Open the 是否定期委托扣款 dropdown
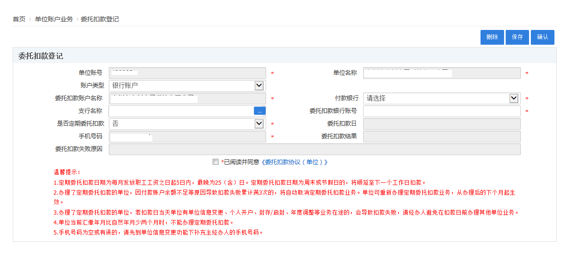This screenshot has width=578, height=259. 187,123
